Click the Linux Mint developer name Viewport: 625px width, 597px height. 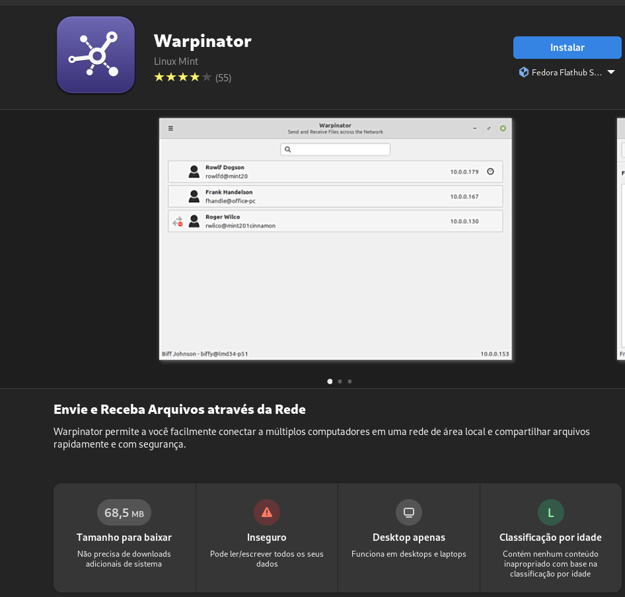pyautogui.click(x=176, y=61)
